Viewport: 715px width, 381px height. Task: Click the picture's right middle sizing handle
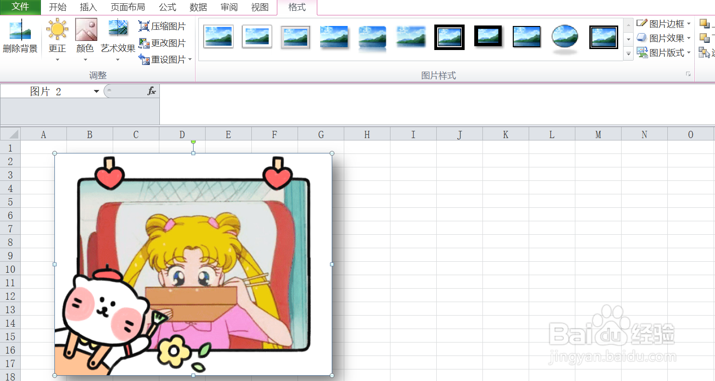pos(332,264)
